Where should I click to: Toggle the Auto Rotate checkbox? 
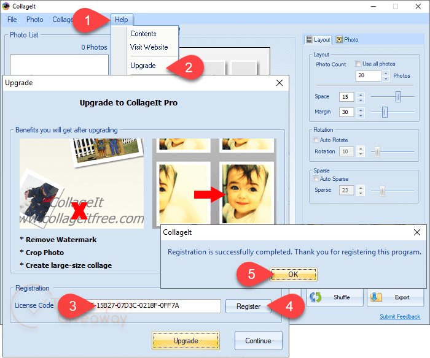316,140
